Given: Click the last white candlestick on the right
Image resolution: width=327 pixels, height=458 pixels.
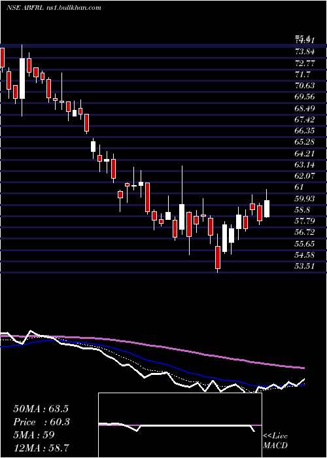Looking at the screenshot, I should pos(267,209).
